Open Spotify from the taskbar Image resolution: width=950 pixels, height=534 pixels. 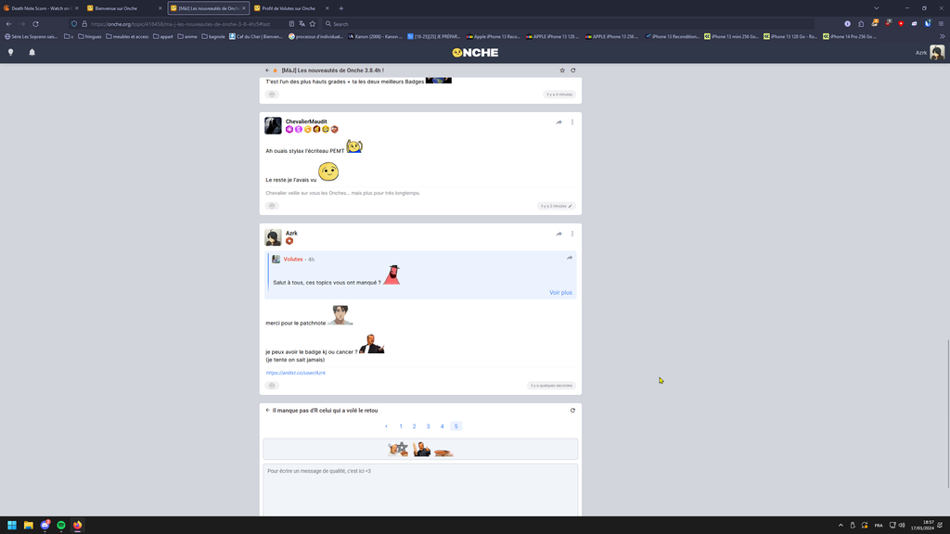pyautogui.click(x=61, y=525)
